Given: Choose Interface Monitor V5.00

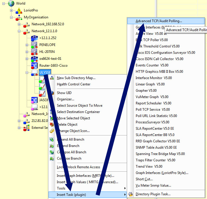Looking at the screenshot, I should pyautogui.click(x=154, y=78).
